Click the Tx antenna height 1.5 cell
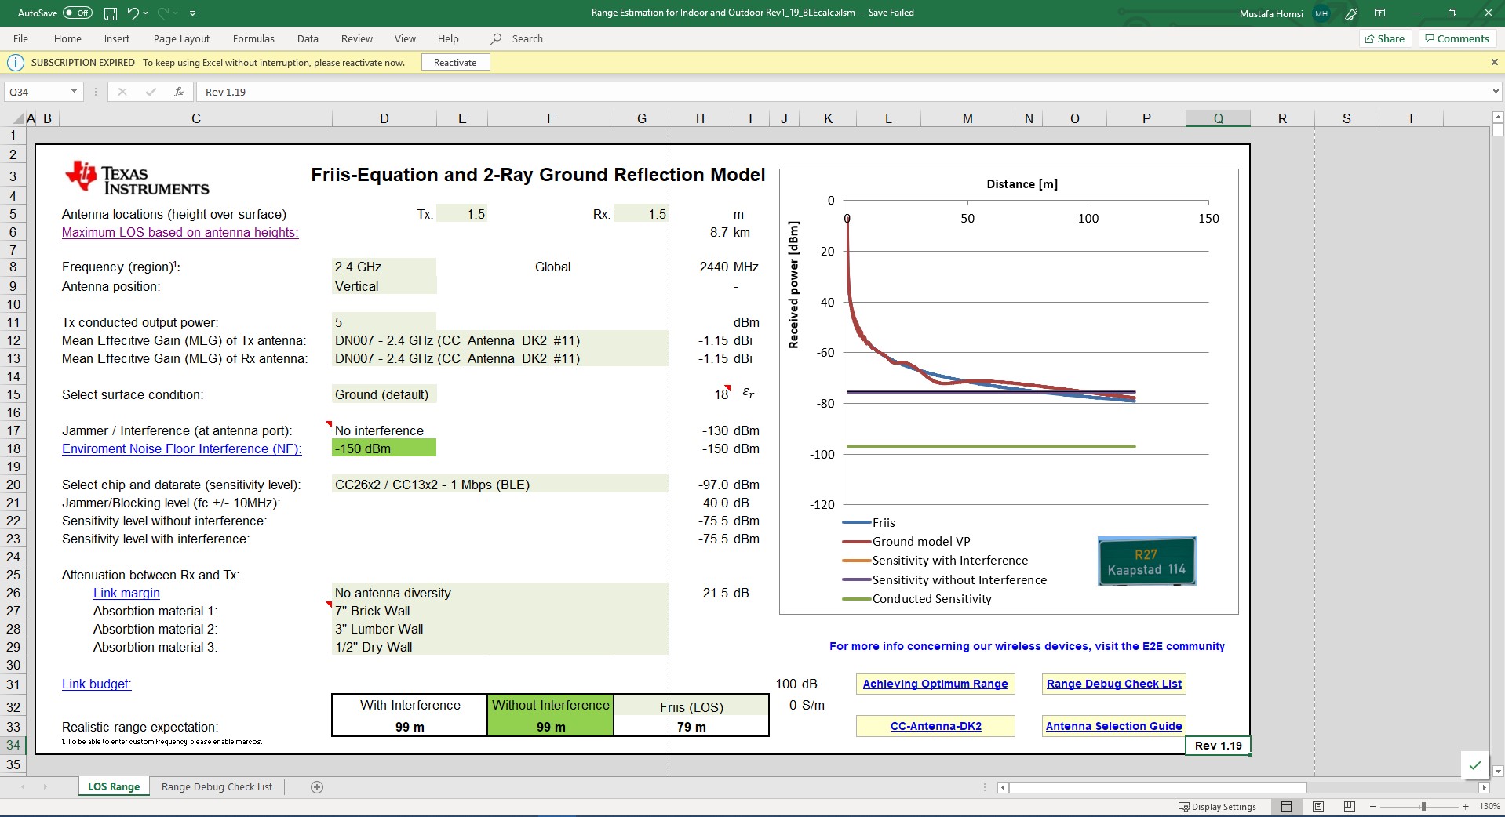 click(x=461, y=214)
